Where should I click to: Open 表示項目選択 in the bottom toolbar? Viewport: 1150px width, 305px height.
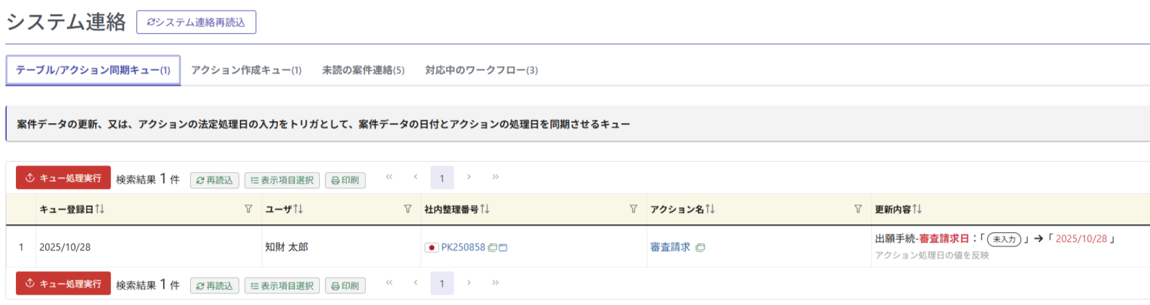click(282, 286)
